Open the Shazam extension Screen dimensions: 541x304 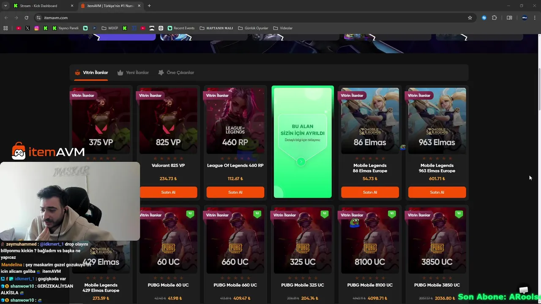[x=484, y=18]
